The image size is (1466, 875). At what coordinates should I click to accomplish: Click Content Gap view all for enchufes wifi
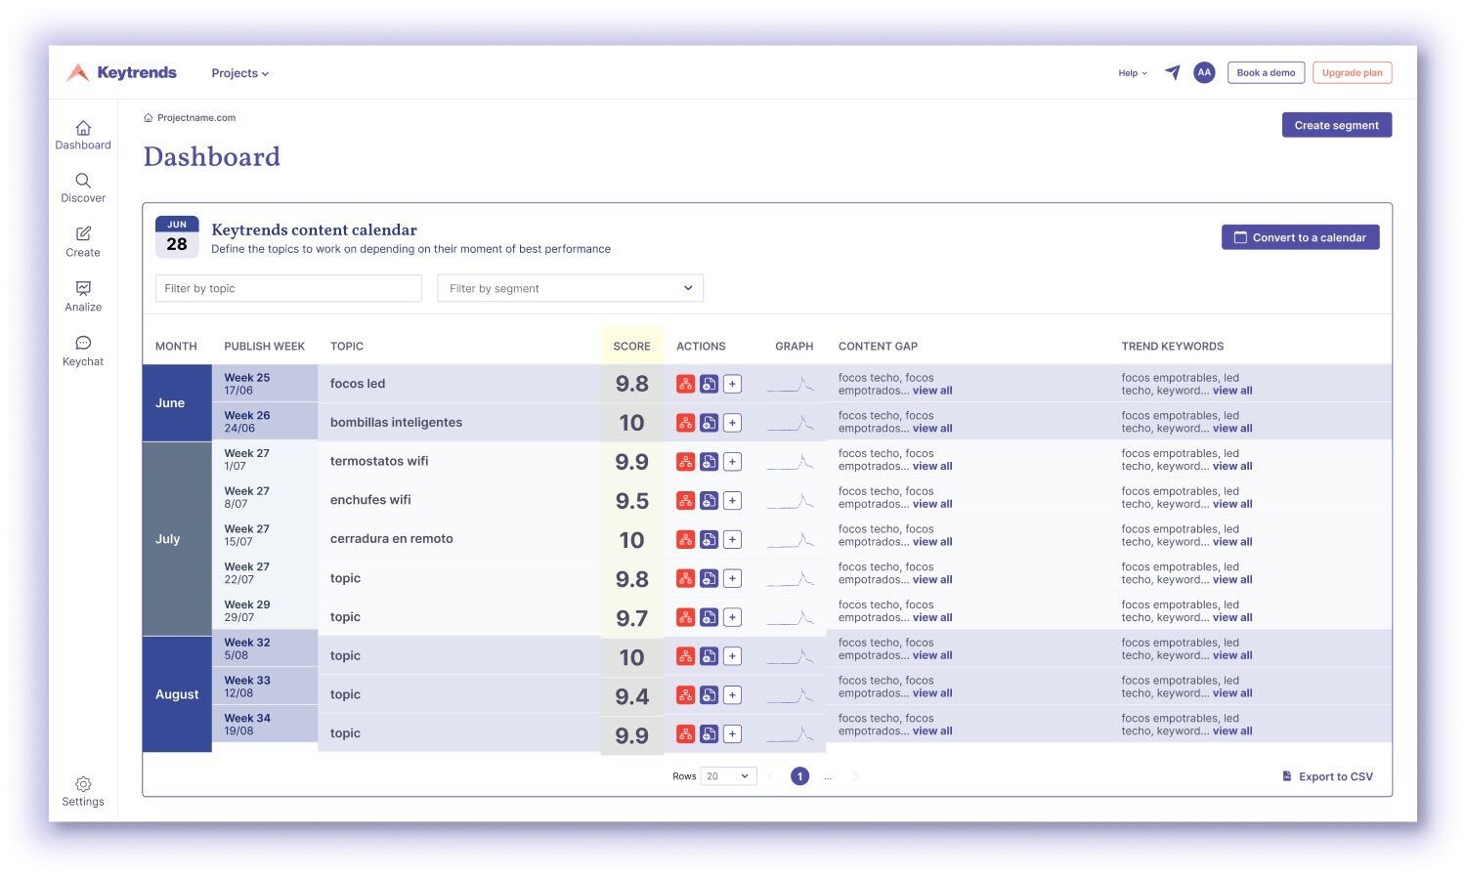[932, 504]
